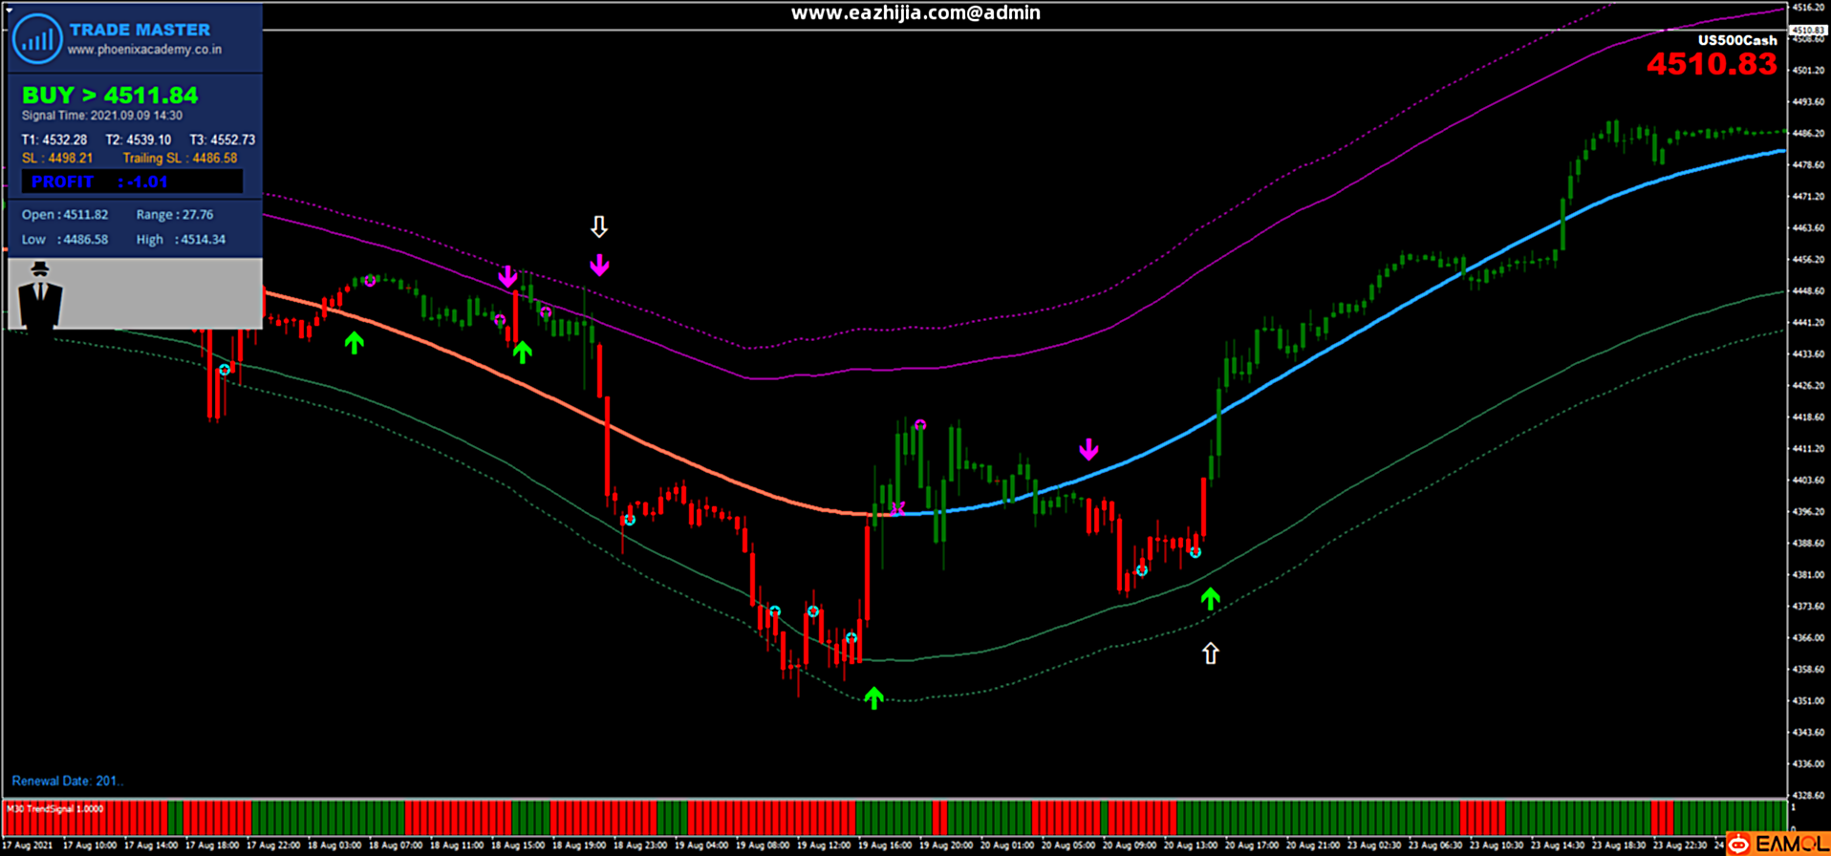The image size is (1831, 856).
Task: Click magenta down arrow below white down arrow
Action: coord(599,265)
